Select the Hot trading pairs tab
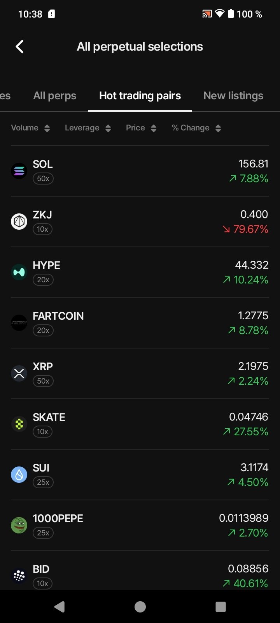Viewport: 280px width, 623px height. [x=140, y=96]
